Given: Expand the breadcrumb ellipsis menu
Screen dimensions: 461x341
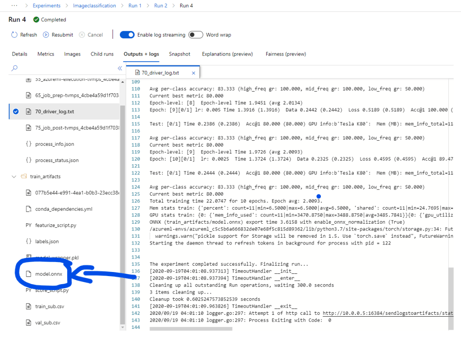Looking at the screenshot, I should (15, 5).
